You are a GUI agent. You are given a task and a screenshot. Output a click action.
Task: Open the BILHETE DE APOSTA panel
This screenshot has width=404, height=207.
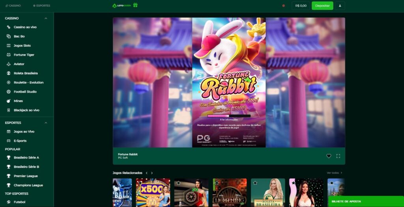(366, 202)
